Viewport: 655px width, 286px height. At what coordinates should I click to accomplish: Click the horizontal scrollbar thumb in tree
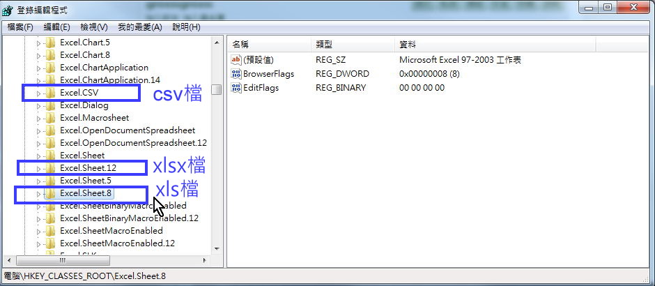[x=63, y=260]
